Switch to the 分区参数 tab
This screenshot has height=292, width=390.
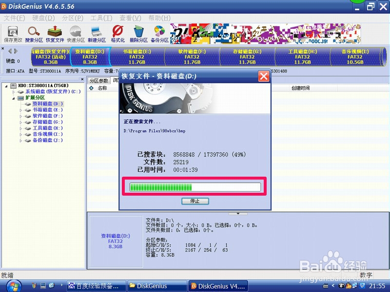tap(99, 81)
